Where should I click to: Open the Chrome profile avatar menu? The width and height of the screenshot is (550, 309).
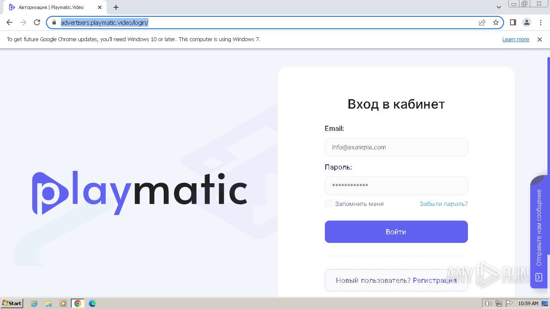(x=527, y=22)
